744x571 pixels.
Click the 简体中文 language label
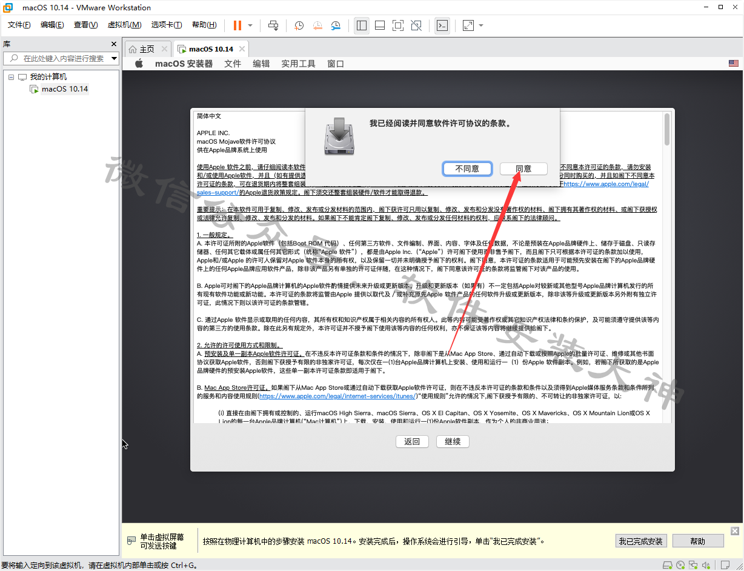(x=209, y=116)
